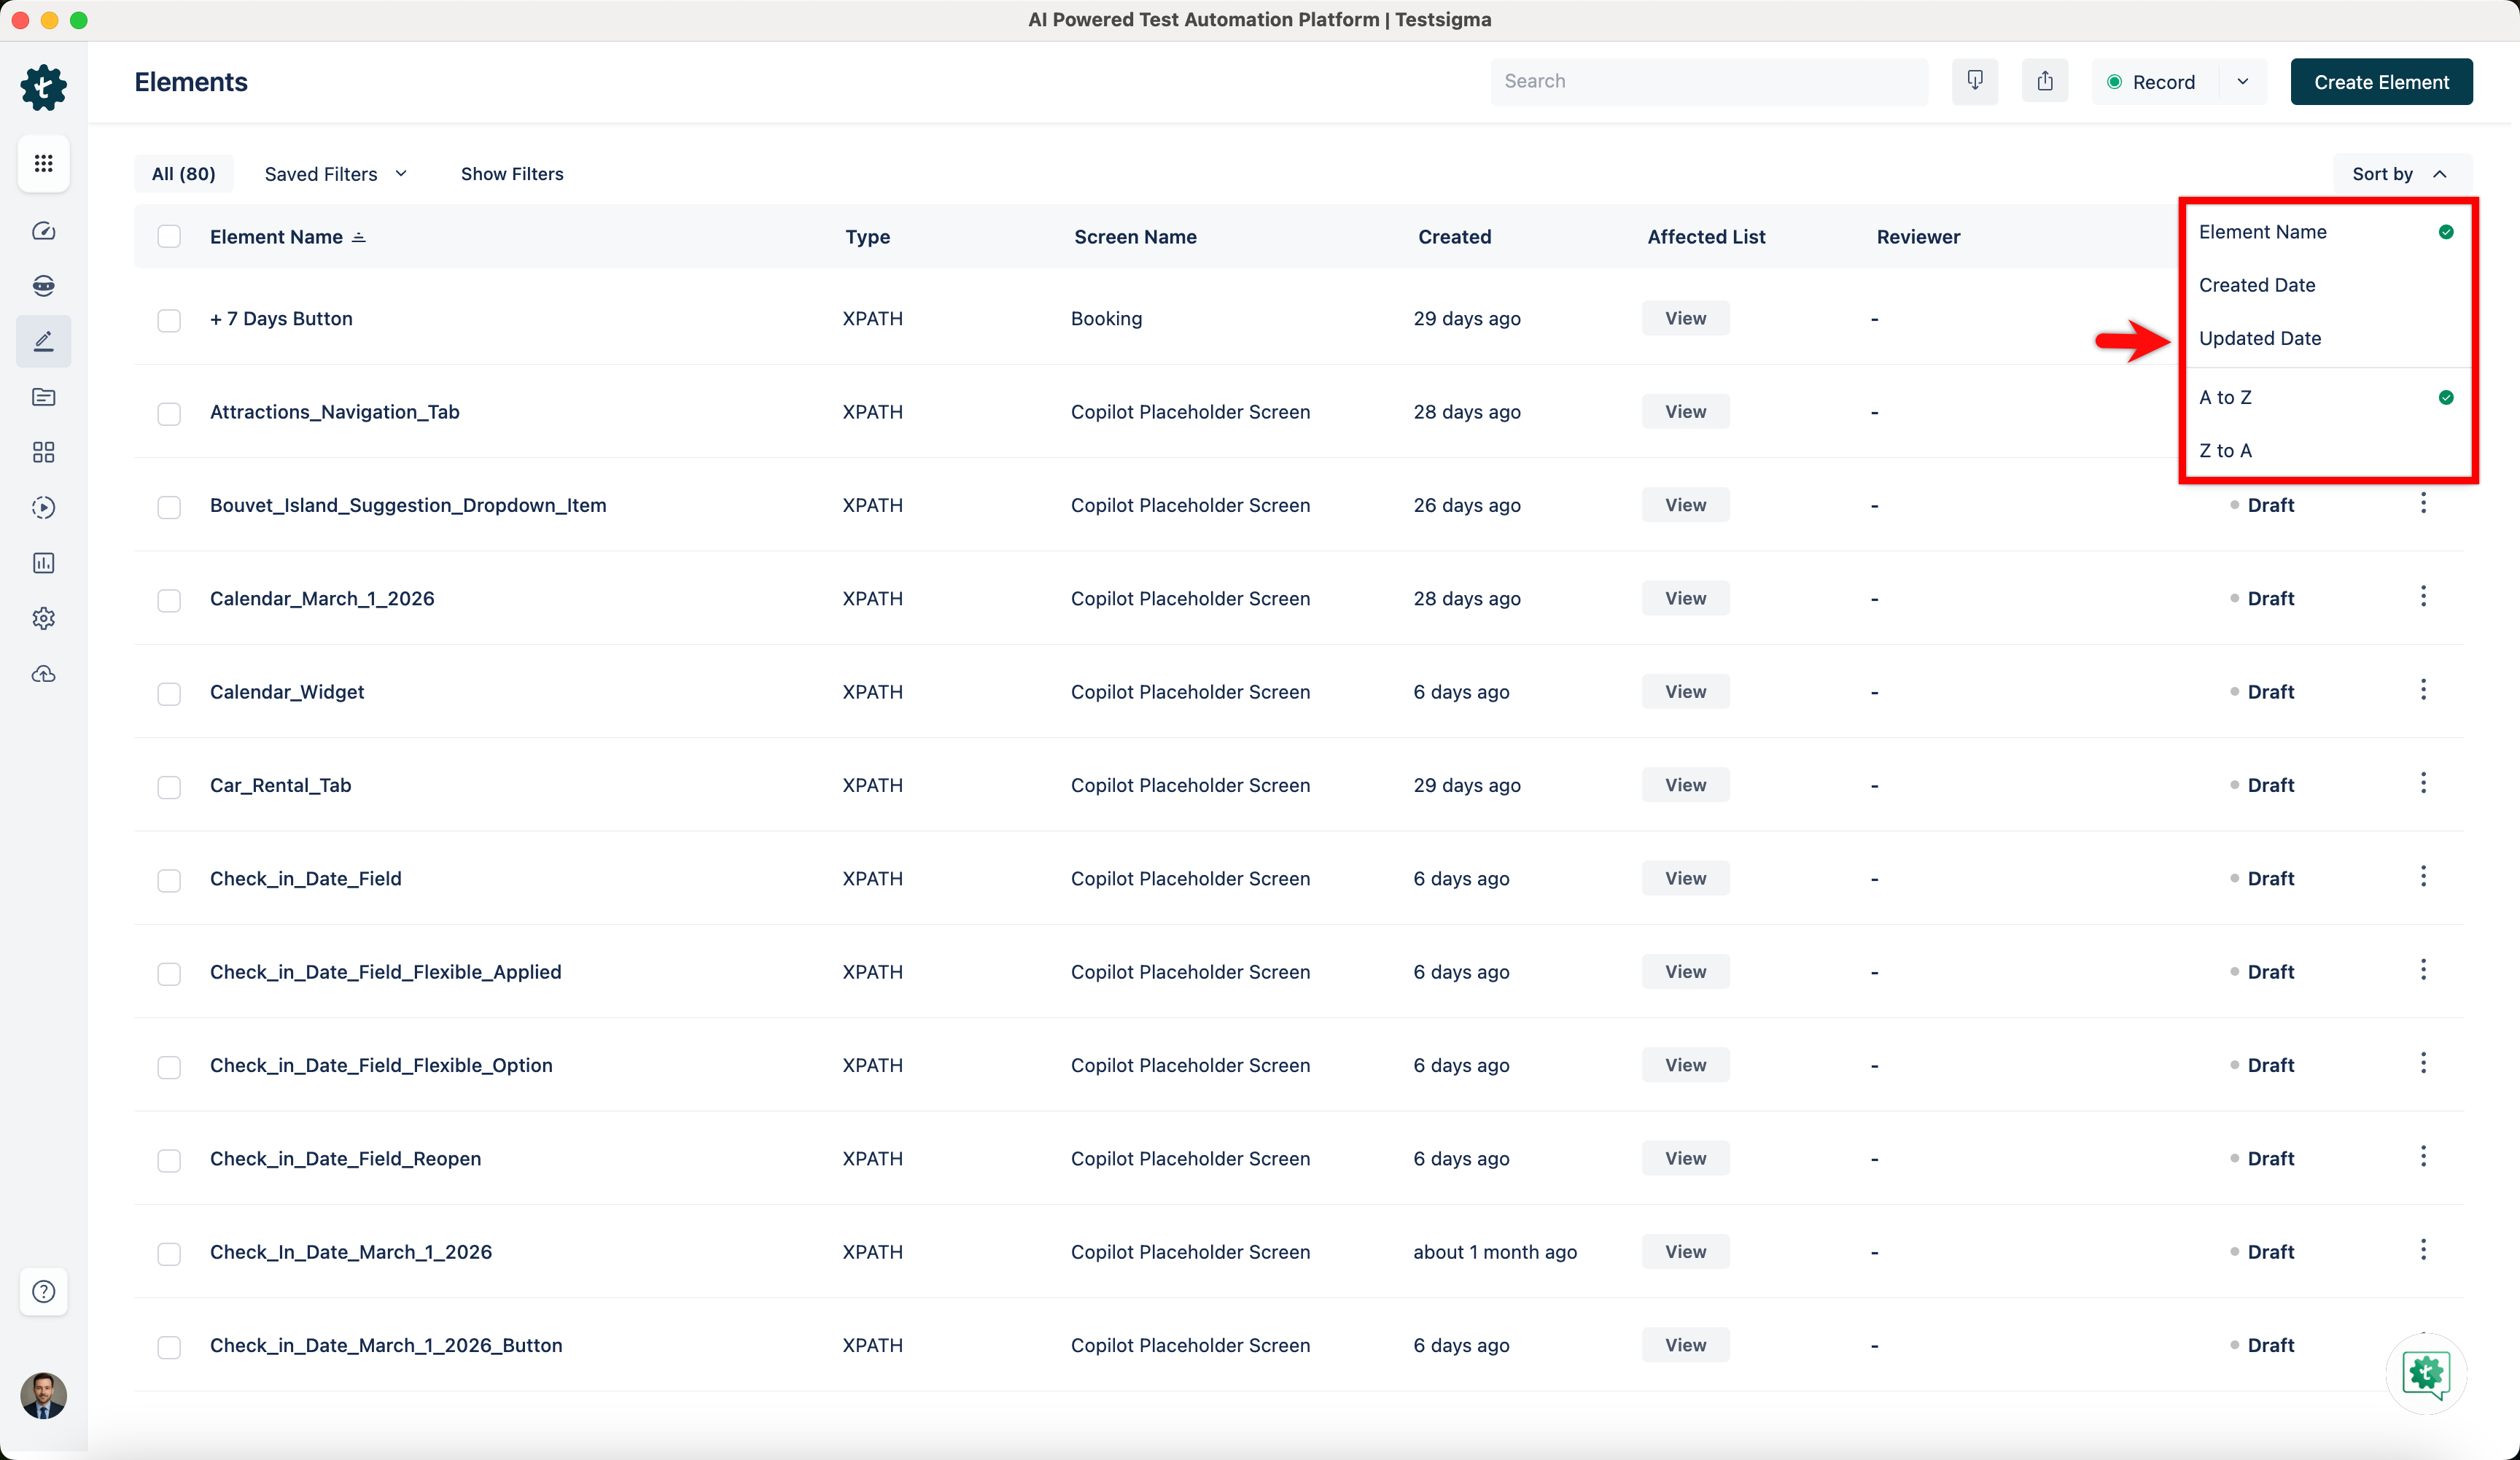Image resolution: width=2520 pixels, height=1460 pixels.
Task: Collapse the Sort by menu
Action: [x=2400, y=174]
